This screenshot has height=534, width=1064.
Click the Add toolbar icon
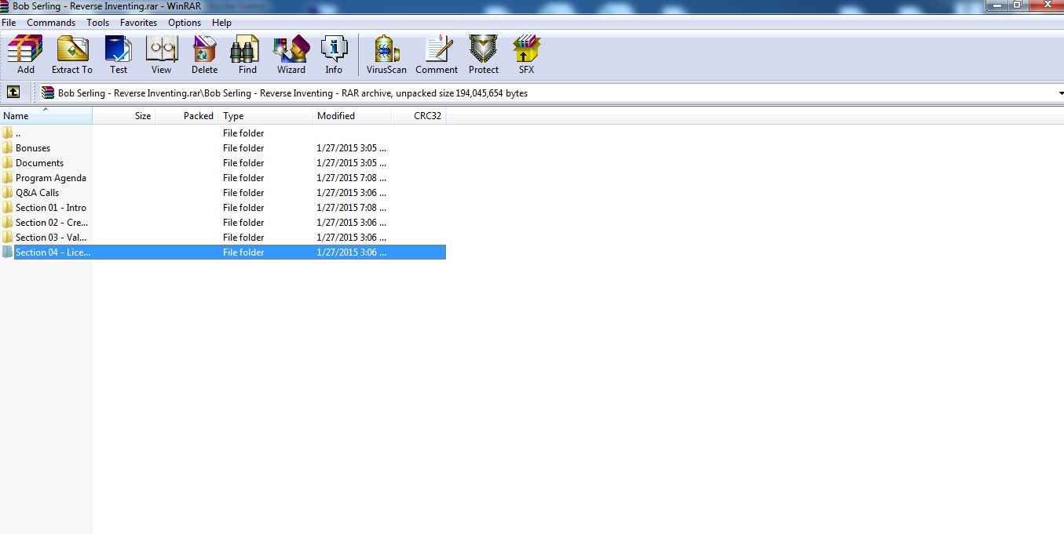pos(25,55)
